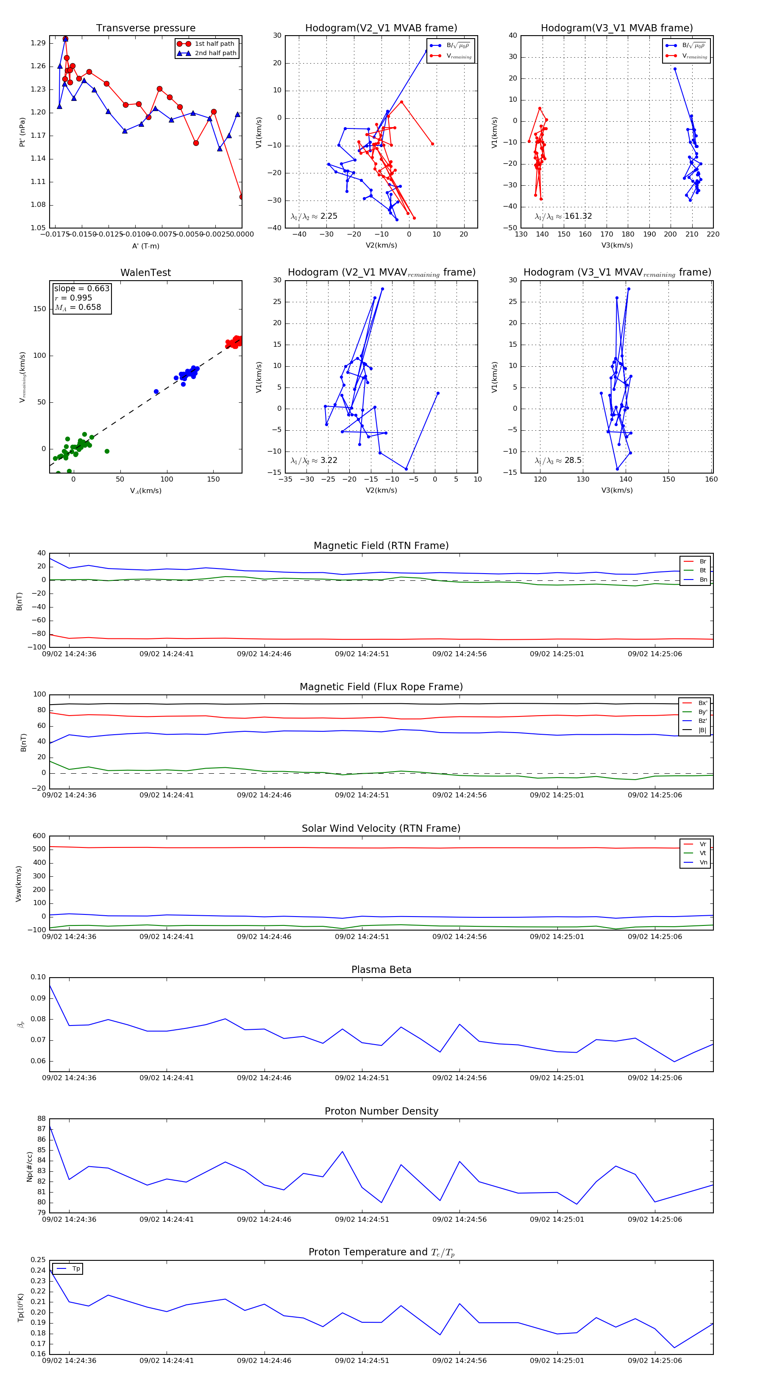Select the 'Vr' legend entry
Screen dimensions: 763x1399
695,844
